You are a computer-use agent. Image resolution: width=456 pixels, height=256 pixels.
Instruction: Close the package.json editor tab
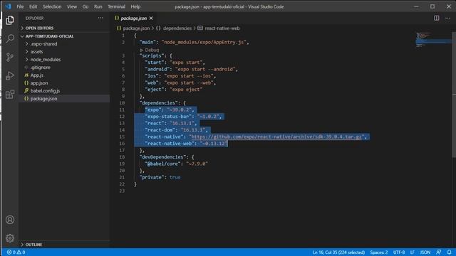151,18
